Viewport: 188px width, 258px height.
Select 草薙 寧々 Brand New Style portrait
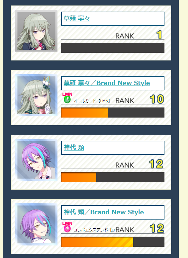pos(36,95)
